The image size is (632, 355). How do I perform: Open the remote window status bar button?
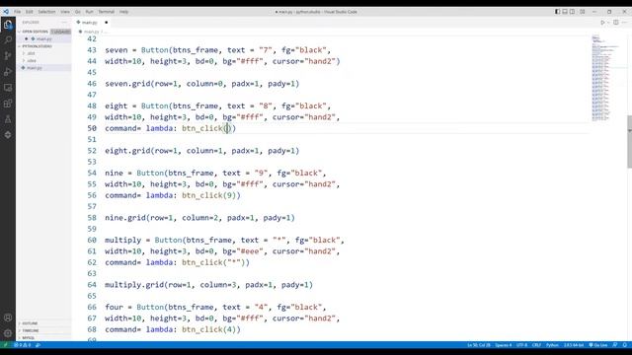click(5, 345)
